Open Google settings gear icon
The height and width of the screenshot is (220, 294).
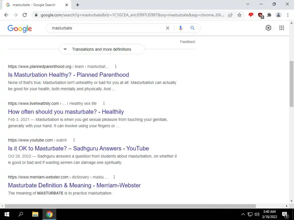(x=268, y=28)
